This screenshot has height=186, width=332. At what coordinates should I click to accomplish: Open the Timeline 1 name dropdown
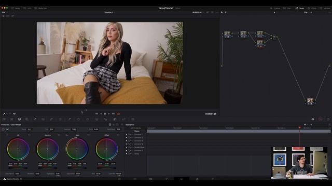pyautogui.click(x=109, y=12)
